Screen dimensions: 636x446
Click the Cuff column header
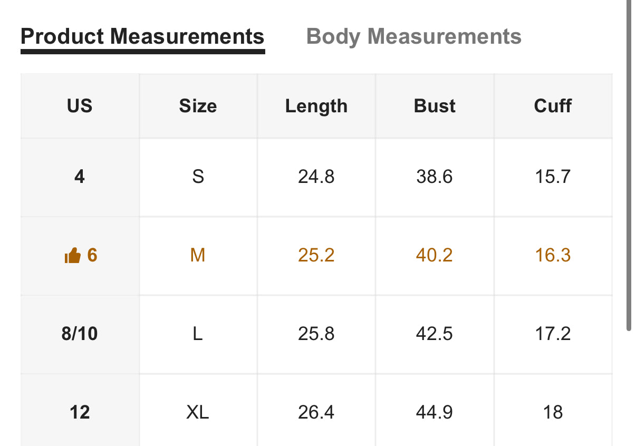click(x=553, y=106)
